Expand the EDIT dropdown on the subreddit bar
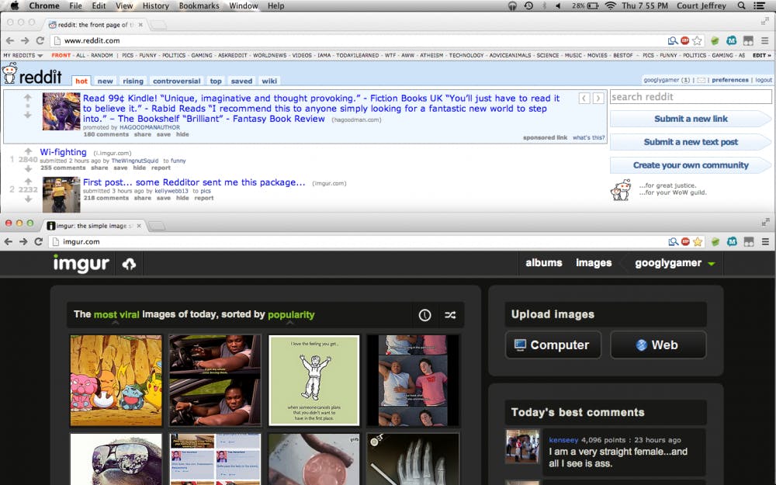This screenshot has height=485, width=776. point(760,55)
